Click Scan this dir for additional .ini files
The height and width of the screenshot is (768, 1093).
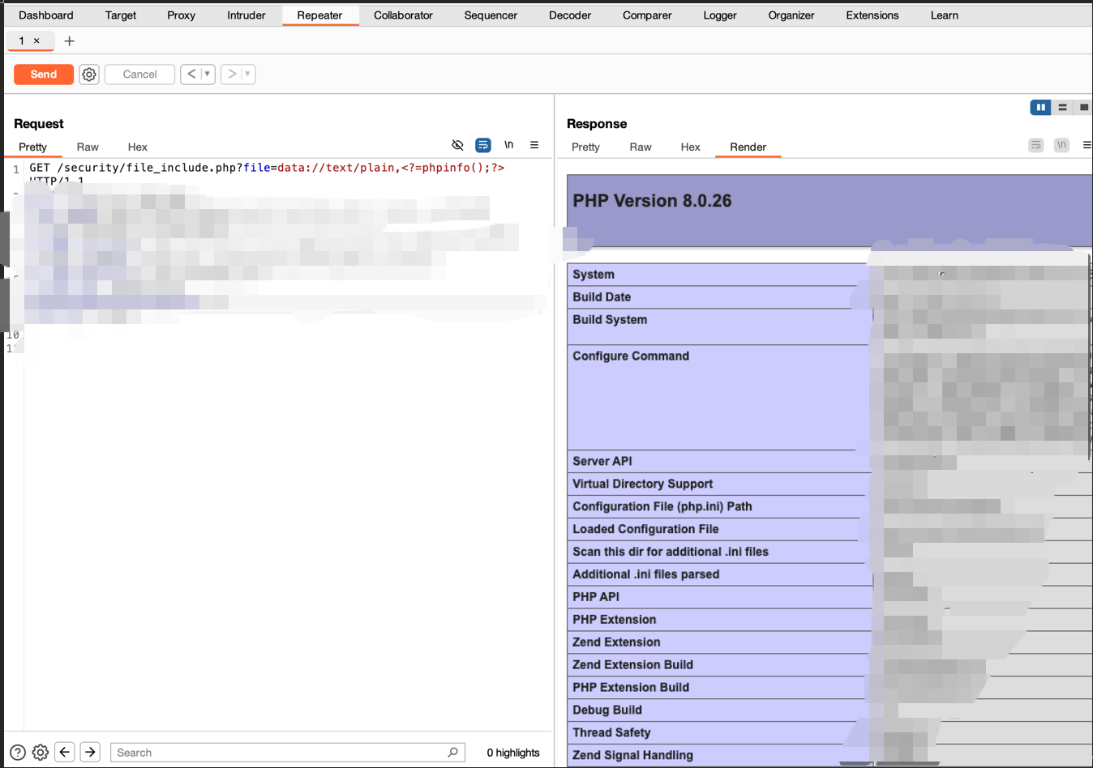[671, 552]
